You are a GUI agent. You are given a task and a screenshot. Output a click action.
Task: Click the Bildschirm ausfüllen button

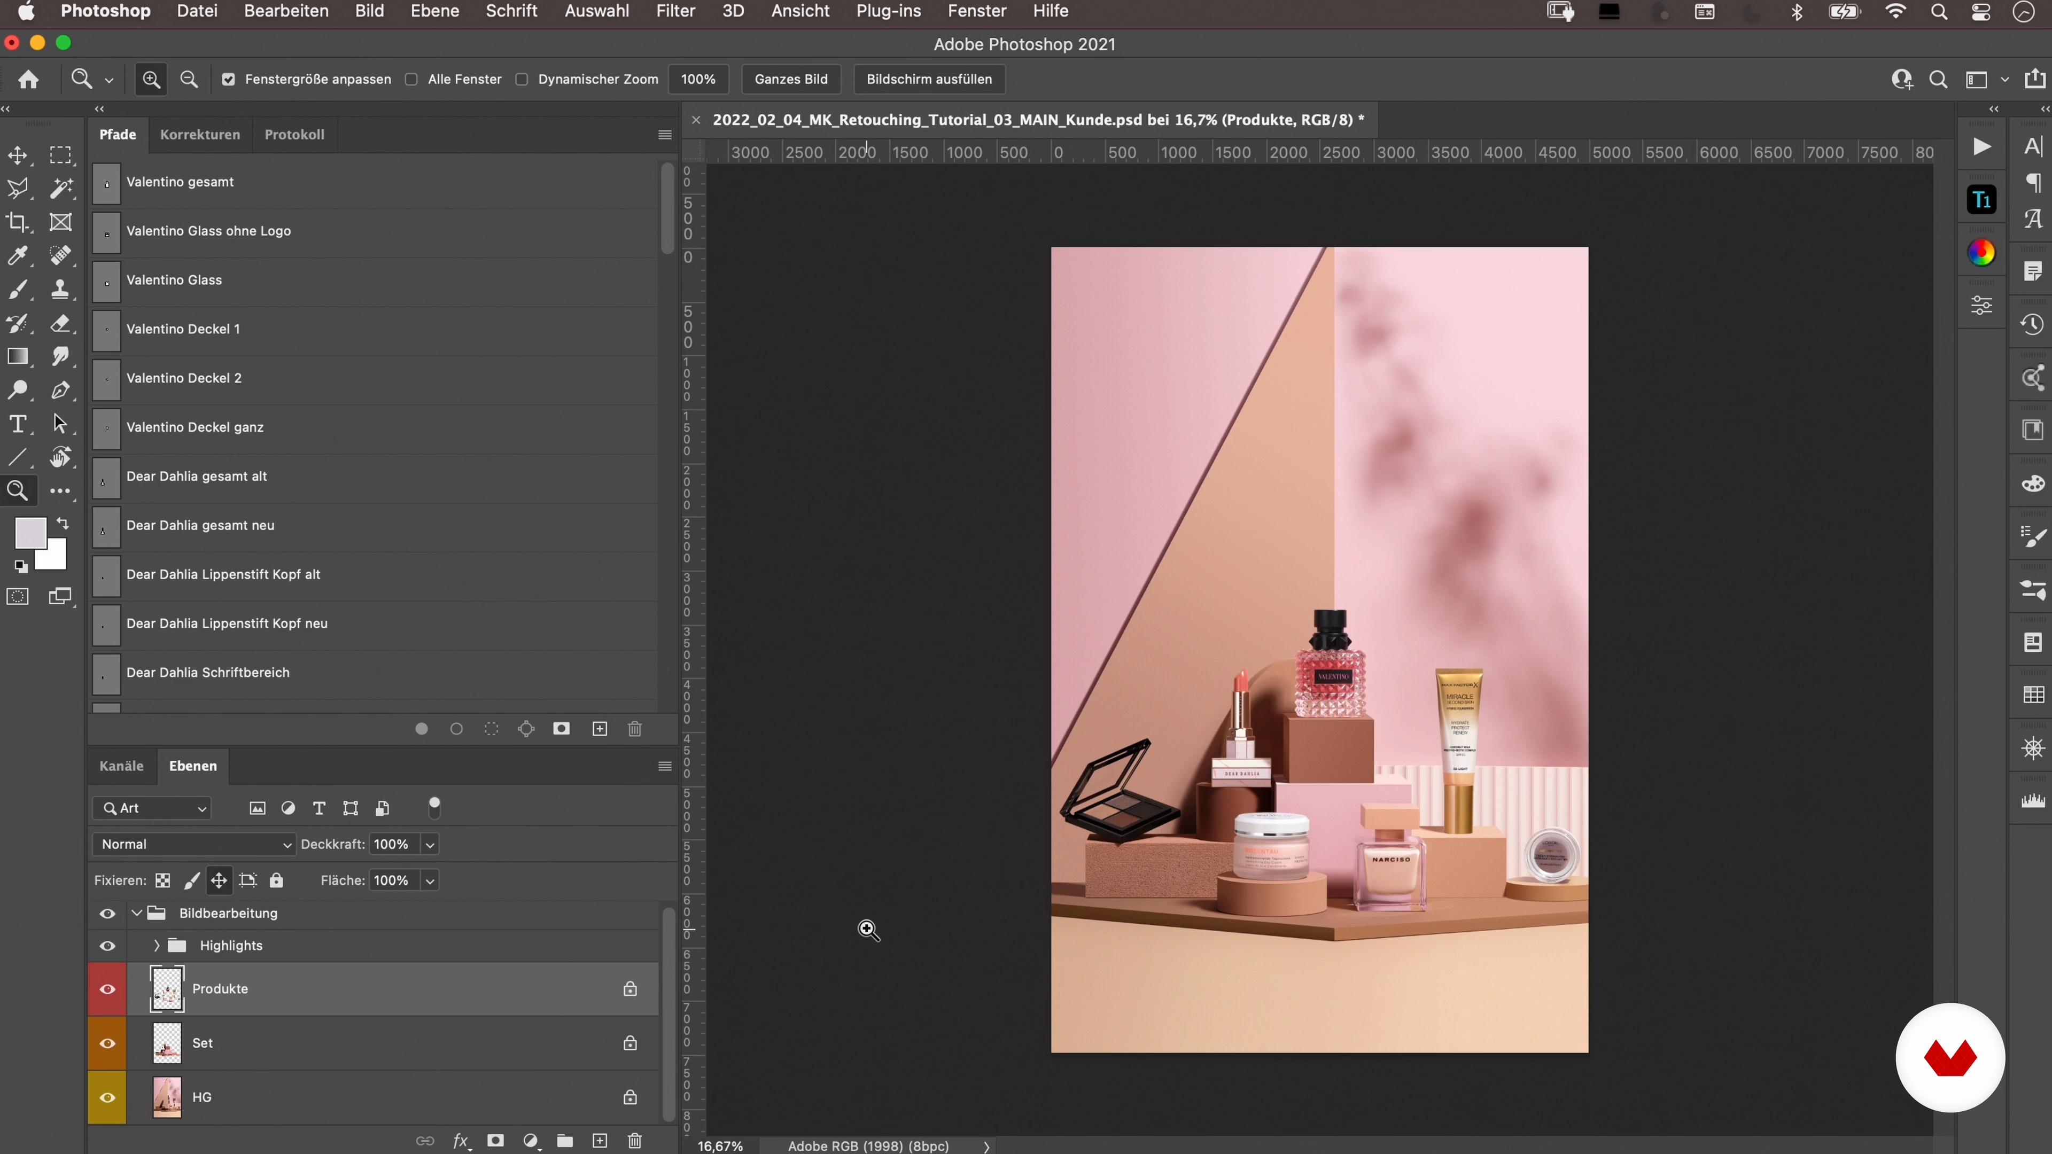click(x=929, y=79)
